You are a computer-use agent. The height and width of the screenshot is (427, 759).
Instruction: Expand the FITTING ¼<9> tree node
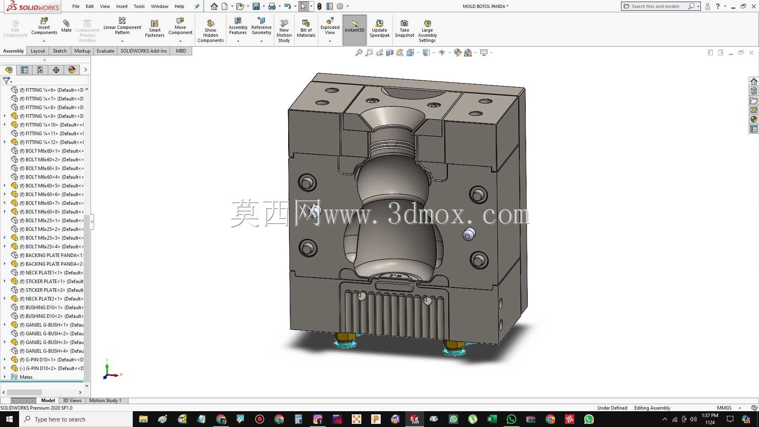click(x=5, y=116)
